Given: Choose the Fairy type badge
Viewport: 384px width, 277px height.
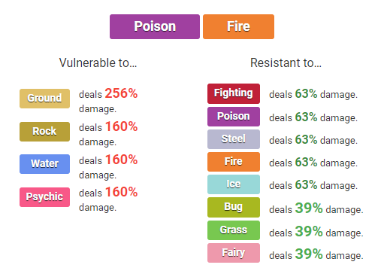Looking at the screenshot, I should click(234, 253).
